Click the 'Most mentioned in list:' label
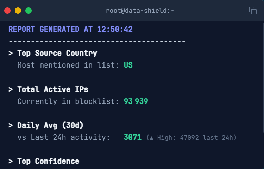264x169 pixels. tap(68, 65)
